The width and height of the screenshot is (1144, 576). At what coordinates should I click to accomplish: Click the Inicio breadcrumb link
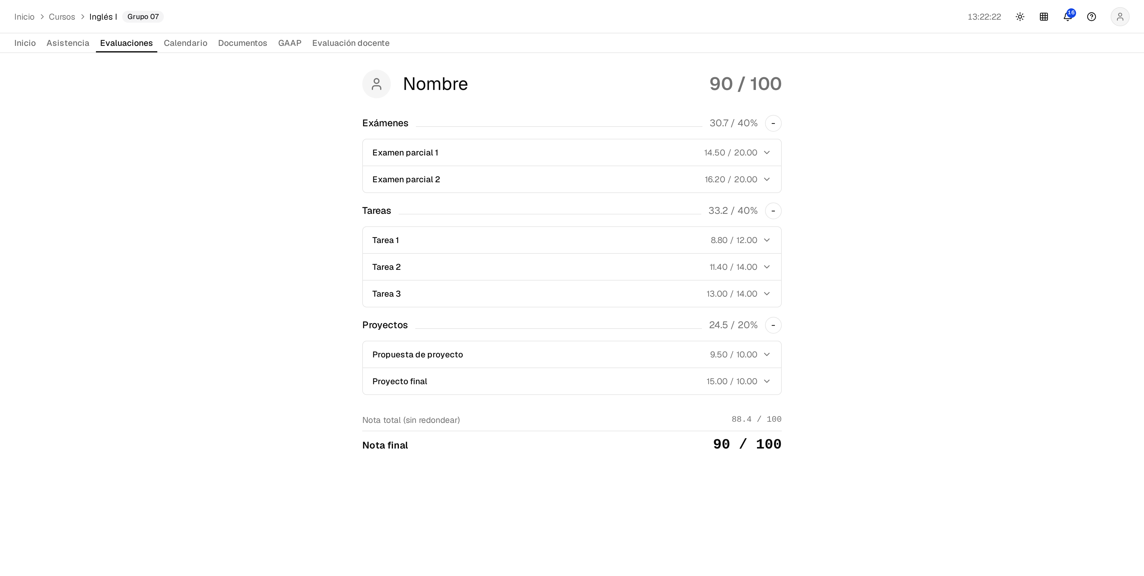(24, 17)
